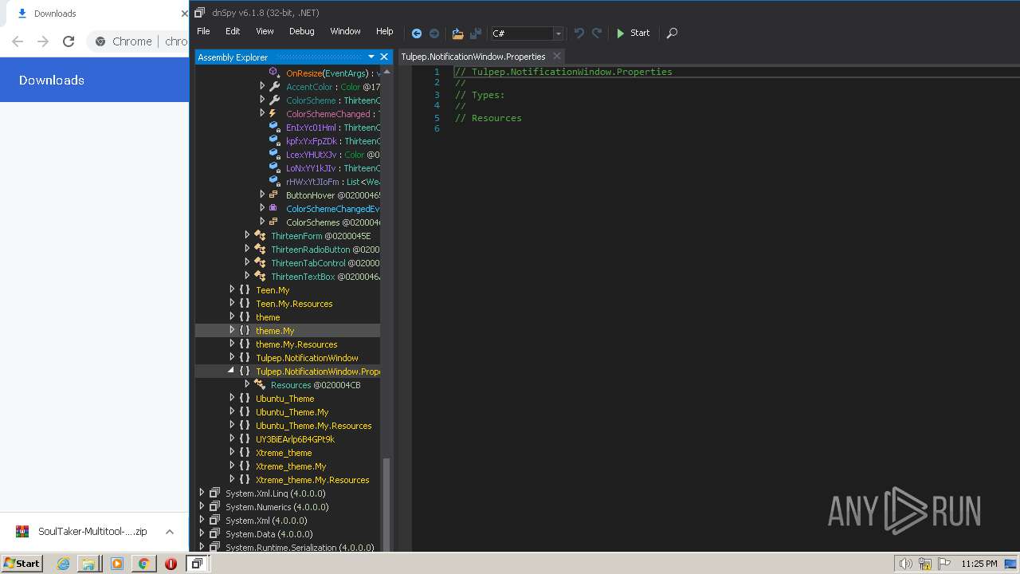Select the Tulpep.NotificationWindow.Properties tab
1020x574 pixels.
coord(473,57)
